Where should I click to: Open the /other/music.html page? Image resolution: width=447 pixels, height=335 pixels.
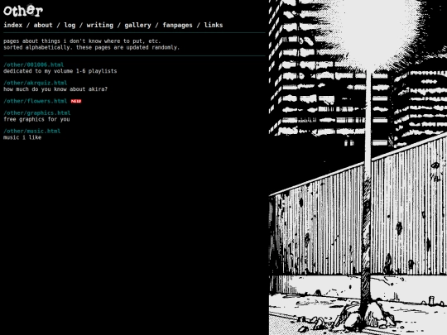32,131
